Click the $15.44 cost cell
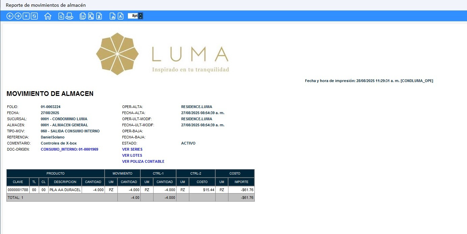 [x=202, y=190]
